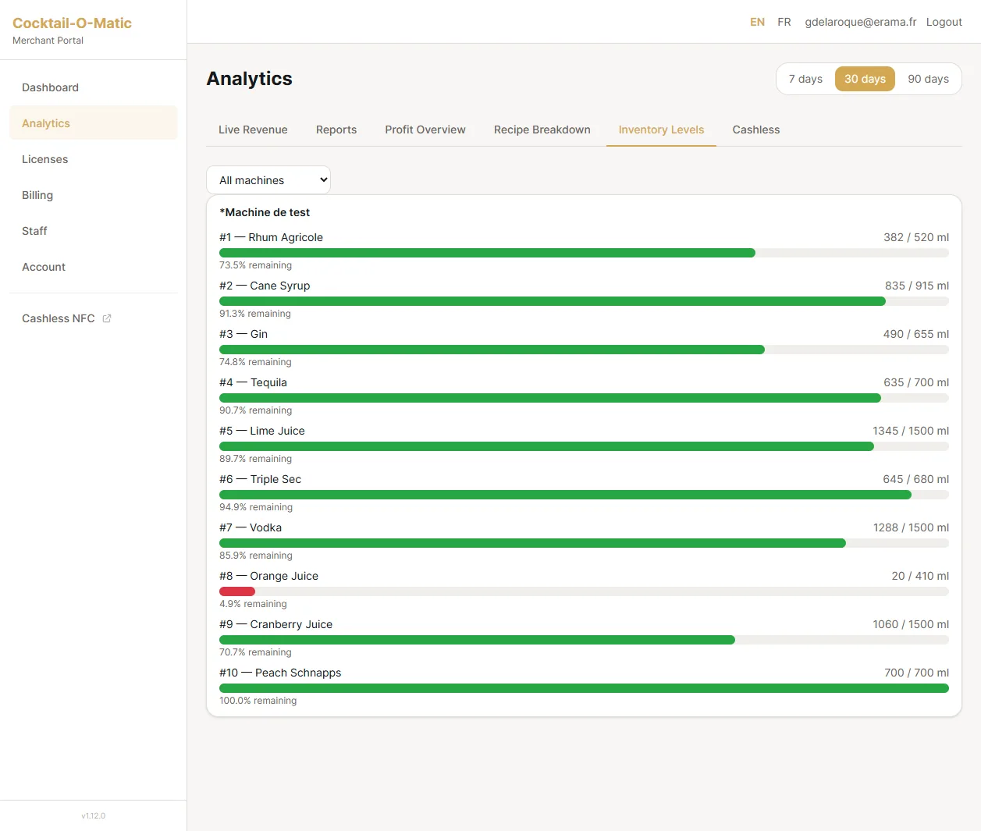The image size is (981, 831).
Task: Click the '#9 — Cranberry Juice' label
Action: (x=275, y=624)
